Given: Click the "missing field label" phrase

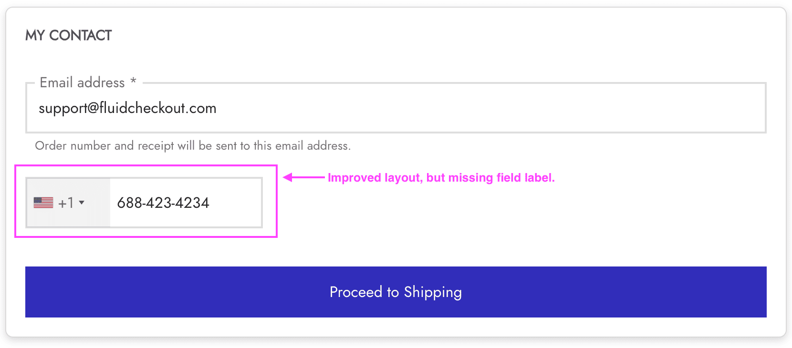Looking at the screenshot, I should [501, 178].
